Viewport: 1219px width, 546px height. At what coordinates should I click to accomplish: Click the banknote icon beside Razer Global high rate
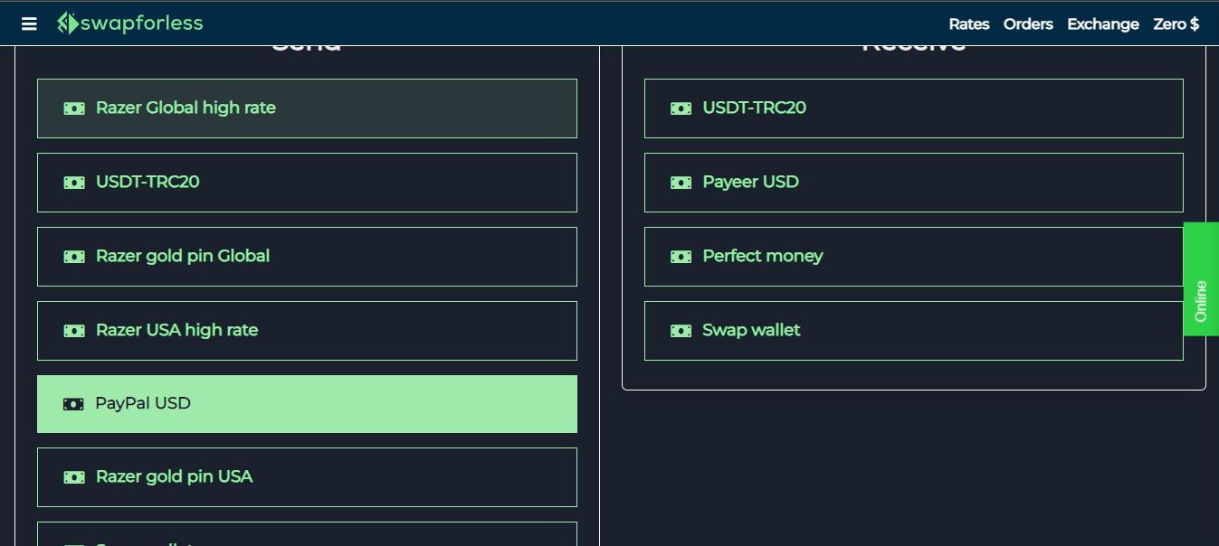(x=73, y=108)
